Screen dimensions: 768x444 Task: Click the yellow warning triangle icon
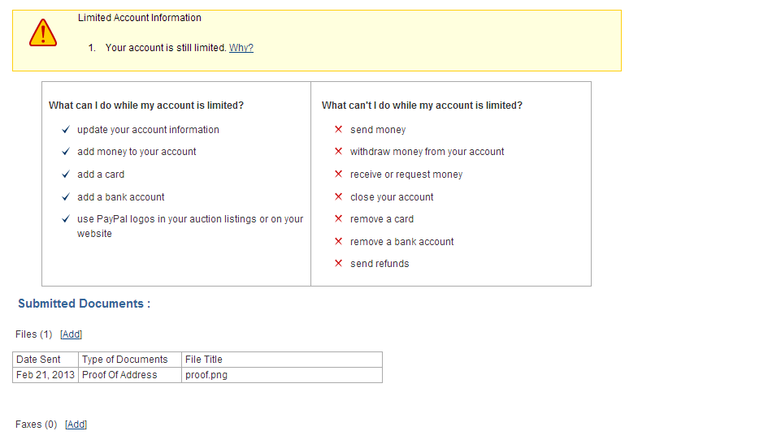pyautogui.click(x=42, y=32)
